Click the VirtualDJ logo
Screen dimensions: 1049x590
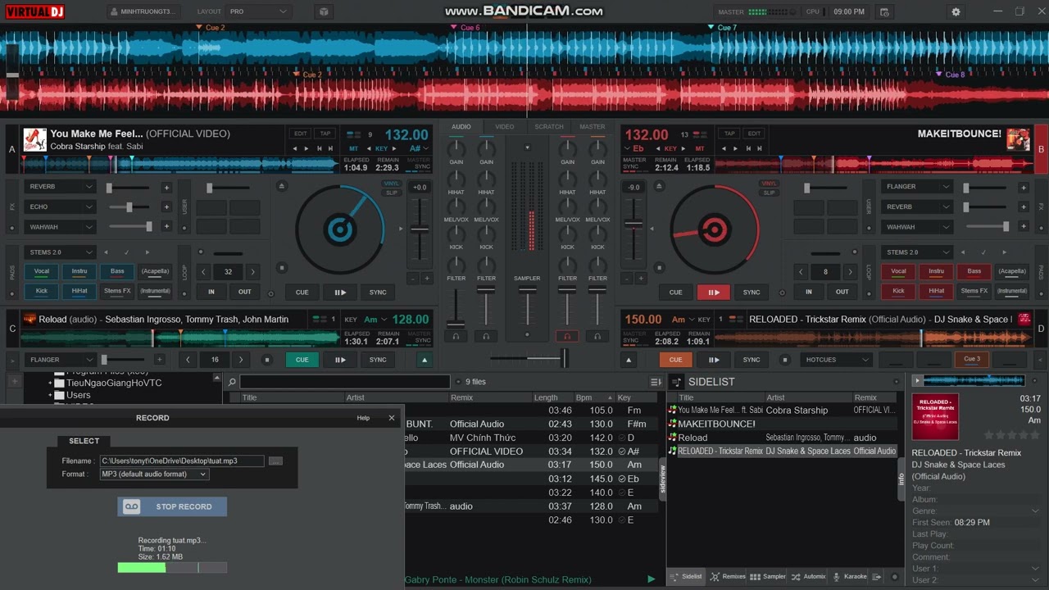tap(35, 11)
